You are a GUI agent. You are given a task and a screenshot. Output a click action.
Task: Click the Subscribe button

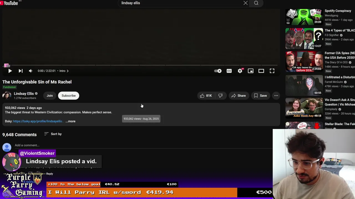[x=69, y=96]
